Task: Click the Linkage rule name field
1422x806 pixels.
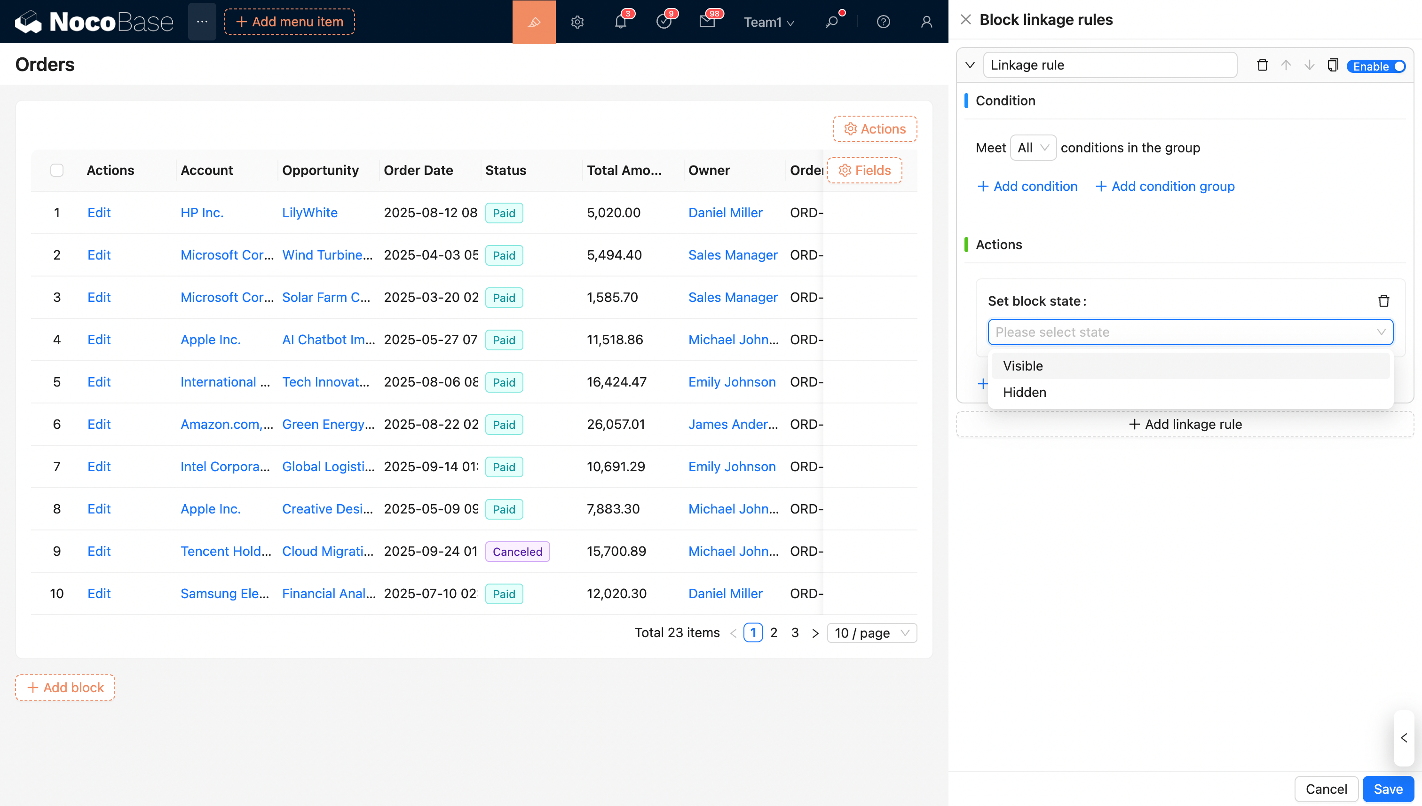Action: click(x=1109, y=65)
